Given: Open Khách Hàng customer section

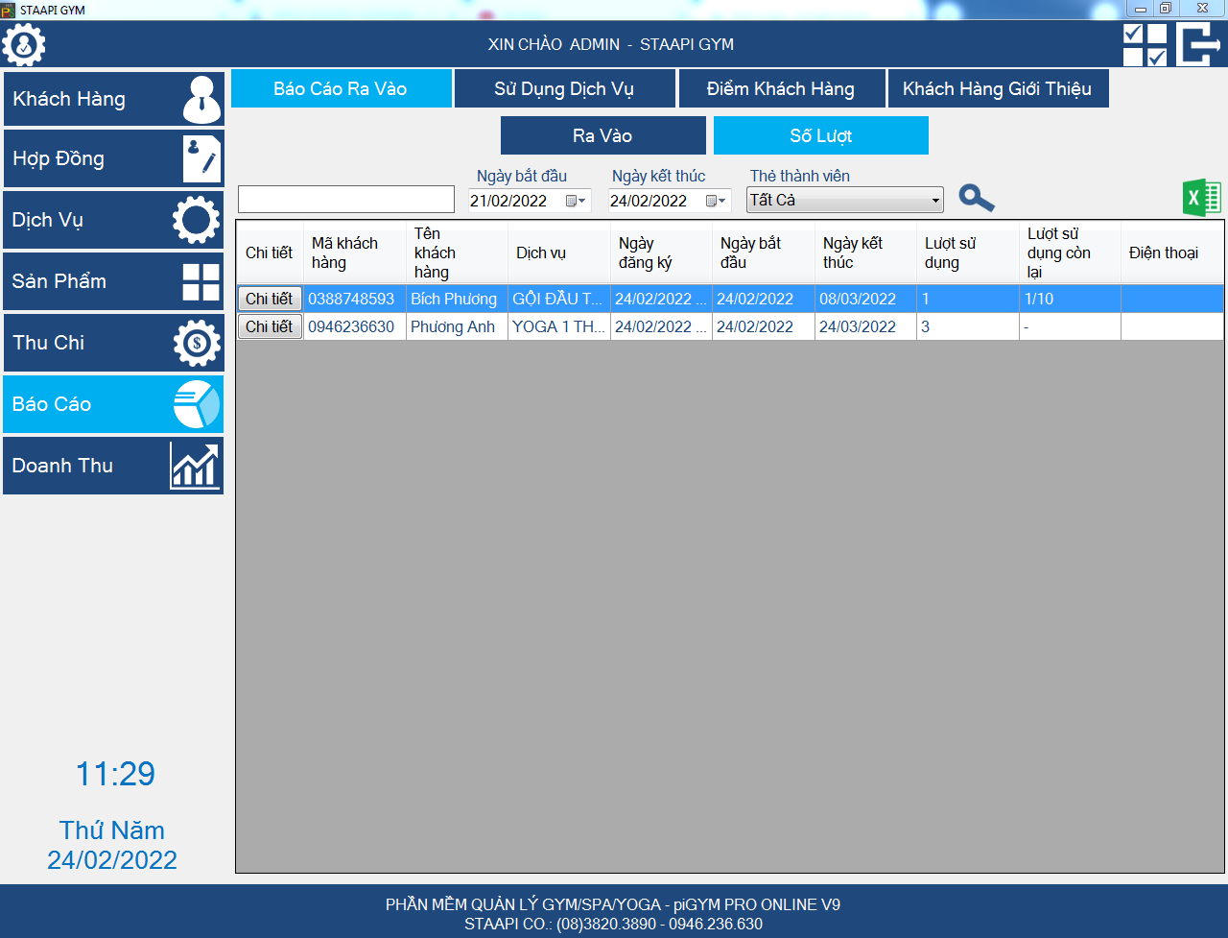Looking at the screenshot, I should (x=113, y=99).
